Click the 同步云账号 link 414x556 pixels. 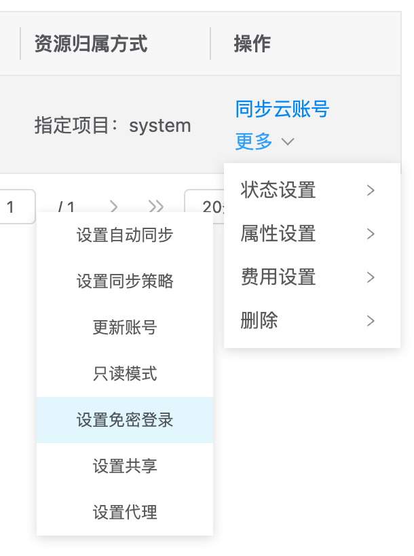pos(282,109)
